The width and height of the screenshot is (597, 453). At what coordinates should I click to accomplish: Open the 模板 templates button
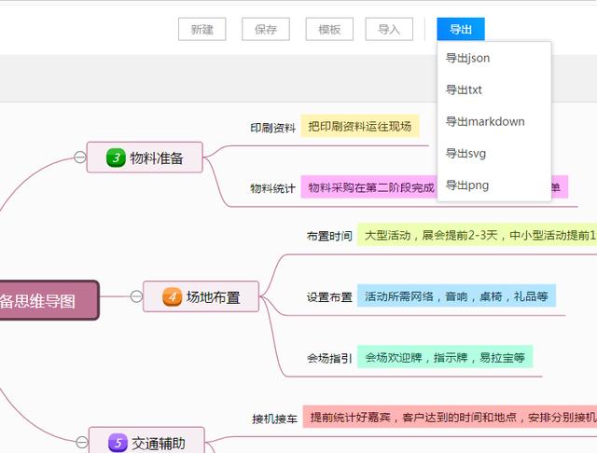click(x=329, y=30)
